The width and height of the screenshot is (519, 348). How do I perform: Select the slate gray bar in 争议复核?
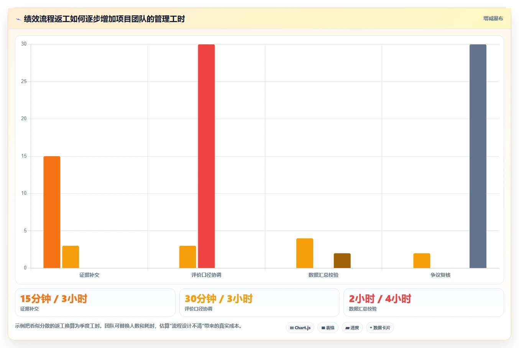[x=478, y=156]
